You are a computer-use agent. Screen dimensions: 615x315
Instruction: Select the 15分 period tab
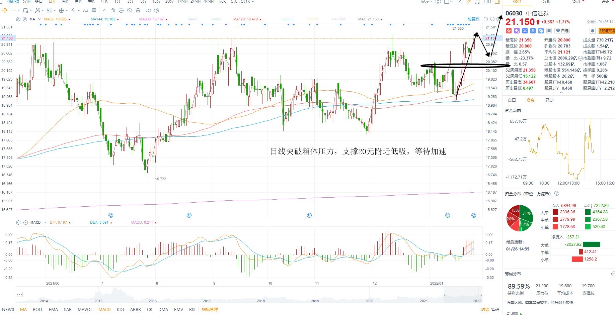click(x=156, y=2)
